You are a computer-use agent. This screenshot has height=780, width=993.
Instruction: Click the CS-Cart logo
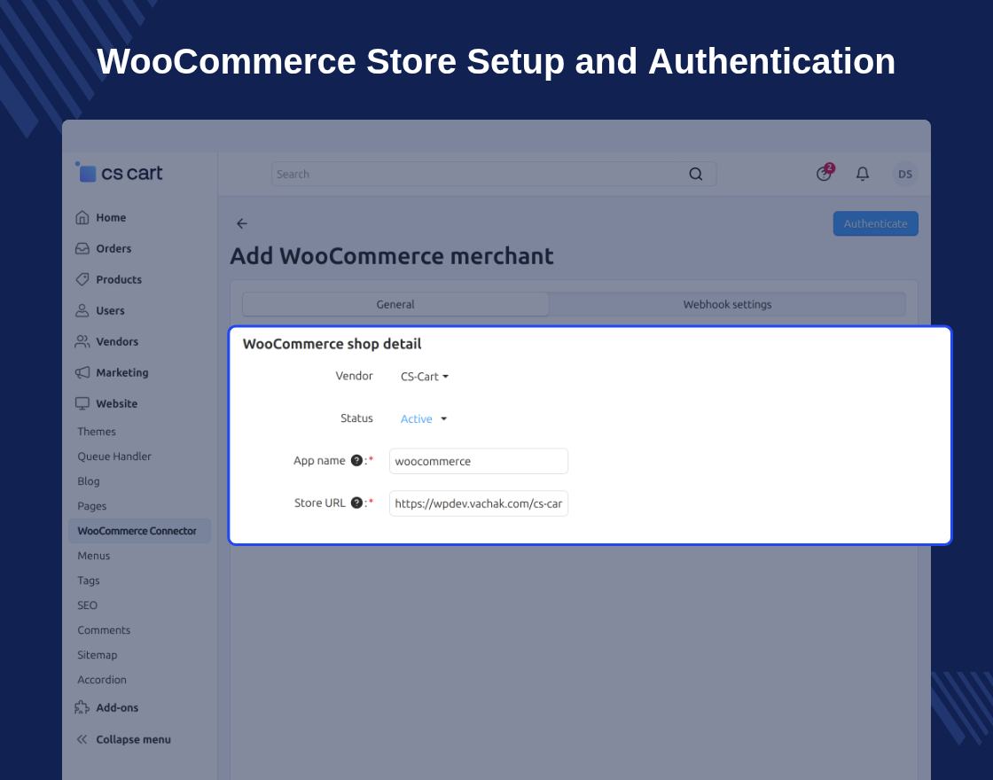point(119,172)
